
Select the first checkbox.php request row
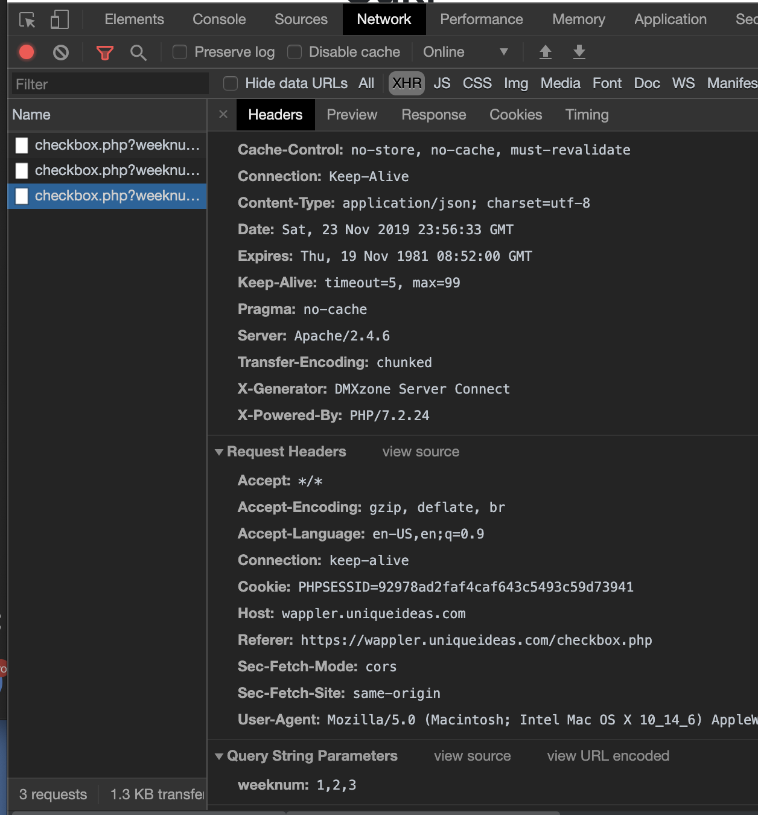click(107, 145)
